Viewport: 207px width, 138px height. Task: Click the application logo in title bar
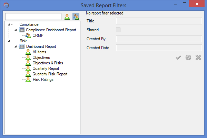point(6,5)
